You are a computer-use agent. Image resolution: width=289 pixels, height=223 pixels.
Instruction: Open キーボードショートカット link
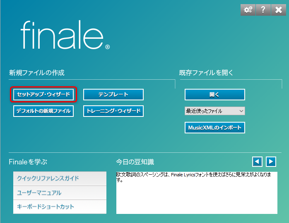[x=60, y=207]
